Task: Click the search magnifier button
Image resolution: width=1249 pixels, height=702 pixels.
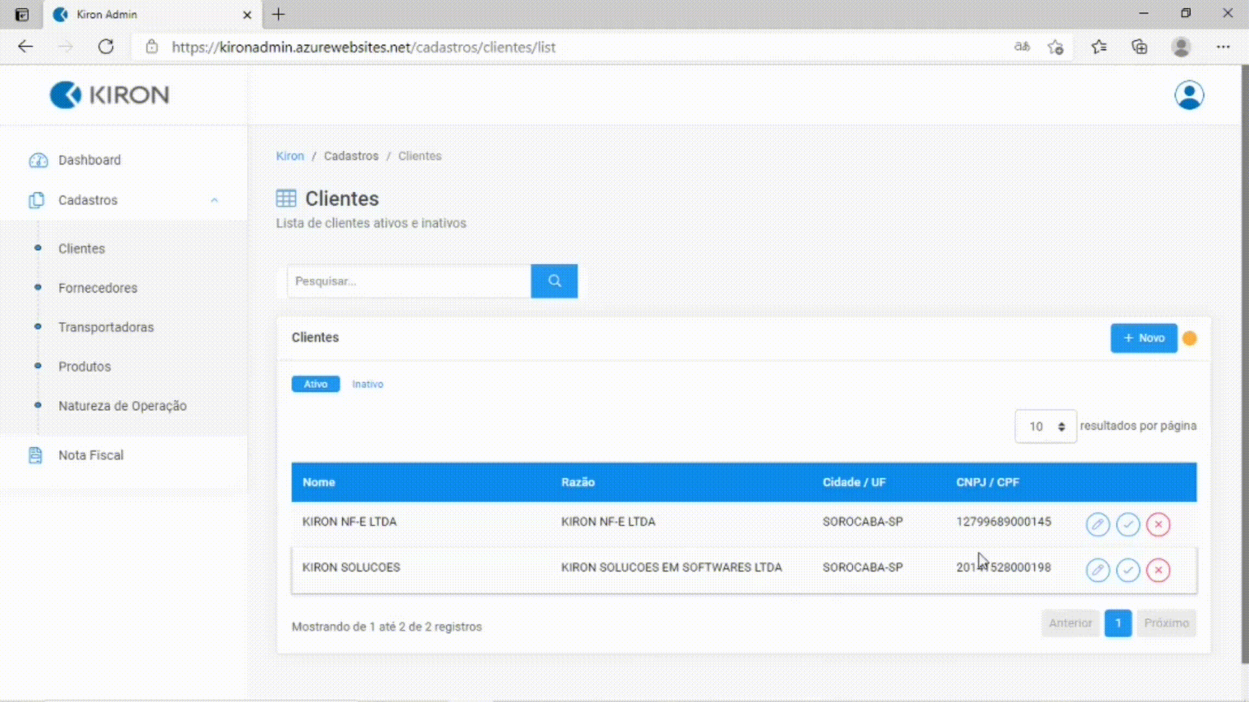Action: pyautogui.click(x=554, y=281)
